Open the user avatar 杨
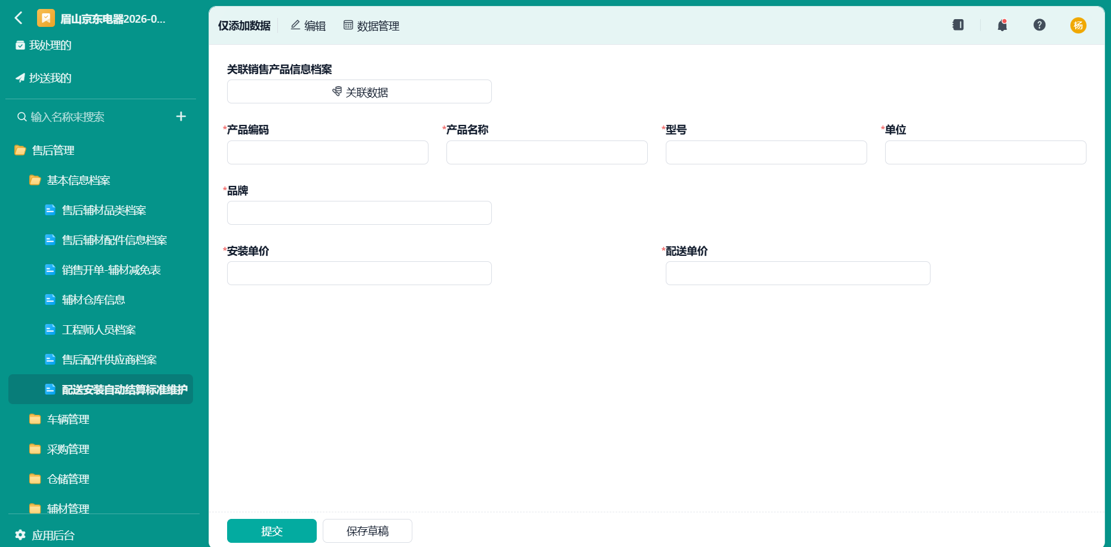The height and width of the screenshot is (547, 1111). (1078, 25)
